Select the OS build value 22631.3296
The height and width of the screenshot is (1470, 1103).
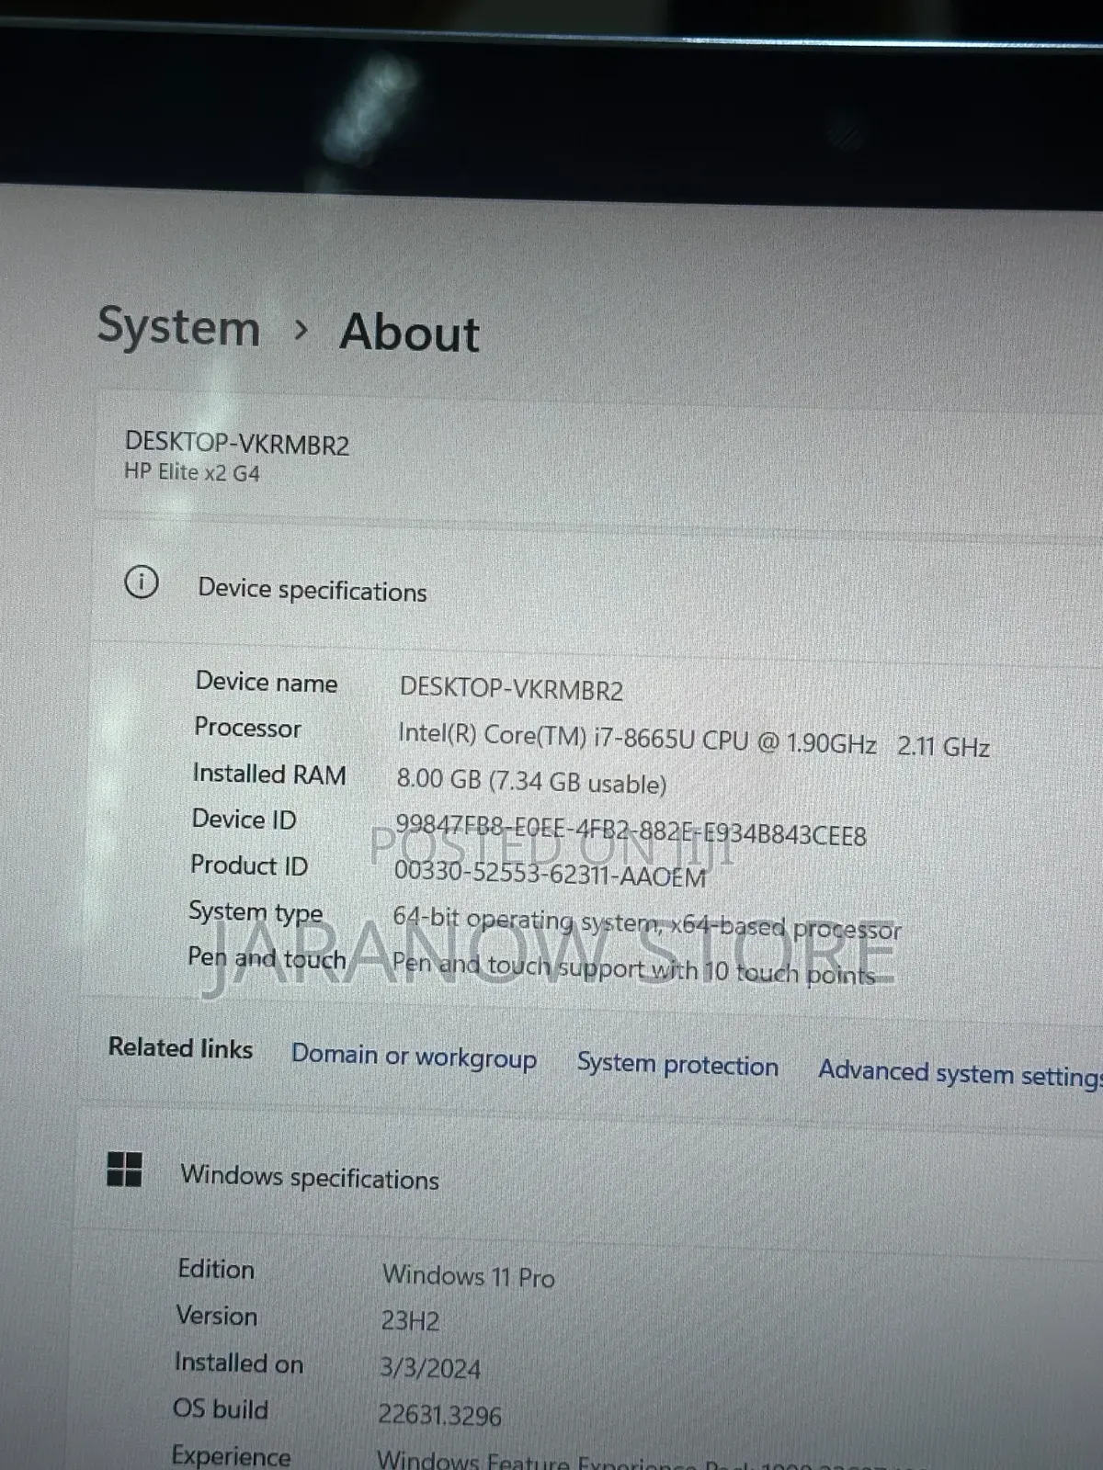pos(440,1415)
